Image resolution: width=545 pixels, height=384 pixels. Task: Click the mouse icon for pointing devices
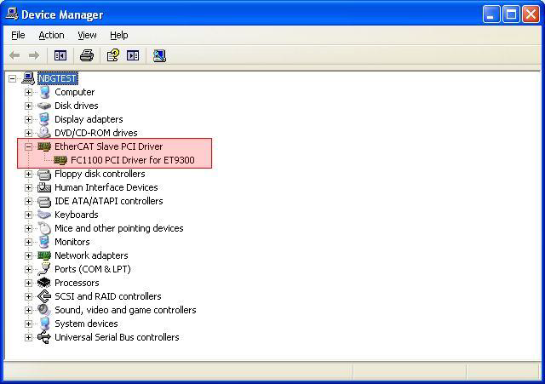44,228
